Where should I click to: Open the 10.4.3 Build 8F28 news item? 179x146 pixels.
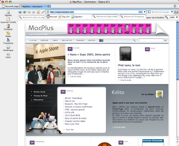[72, 116]
